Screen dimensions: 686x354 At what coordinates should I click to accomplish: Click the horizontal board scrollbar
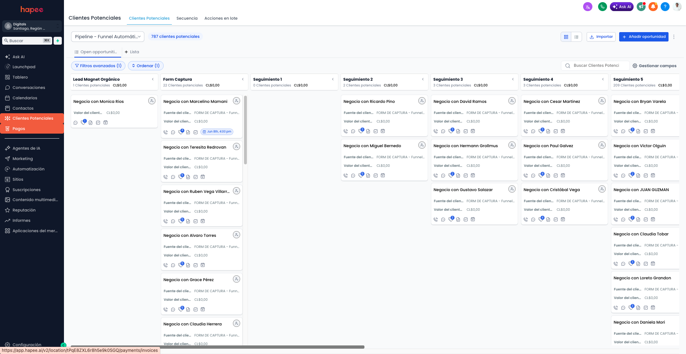[x=218, y=347]
